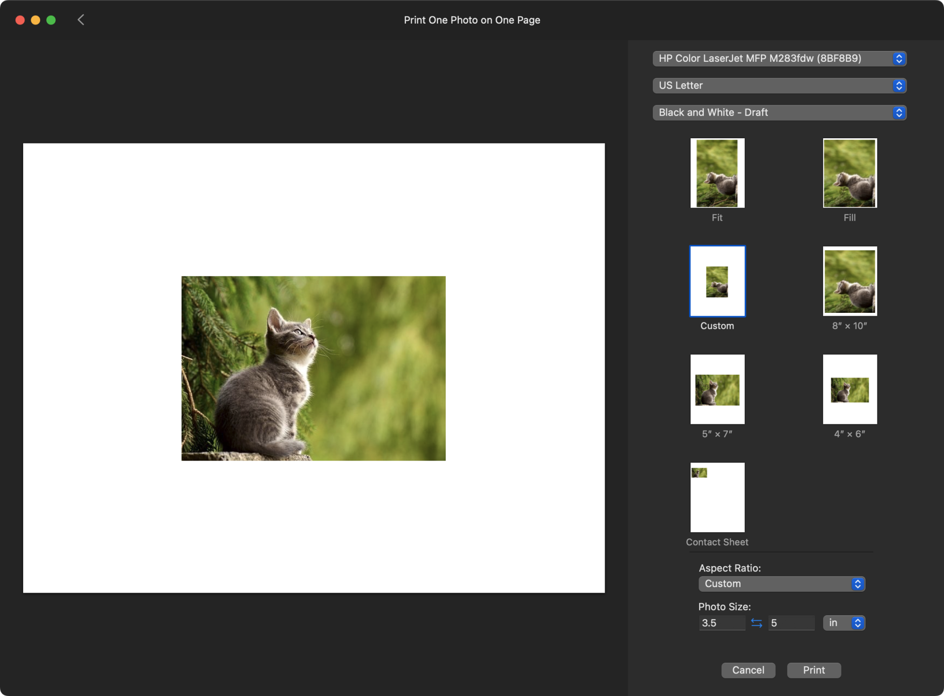Open the US Letter paper size dropdown
The image size is (944, 696).
click(x=779, y=85)
